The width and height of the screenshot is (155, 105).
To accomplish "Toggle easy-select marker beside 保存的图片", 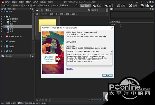I will 2,19.
